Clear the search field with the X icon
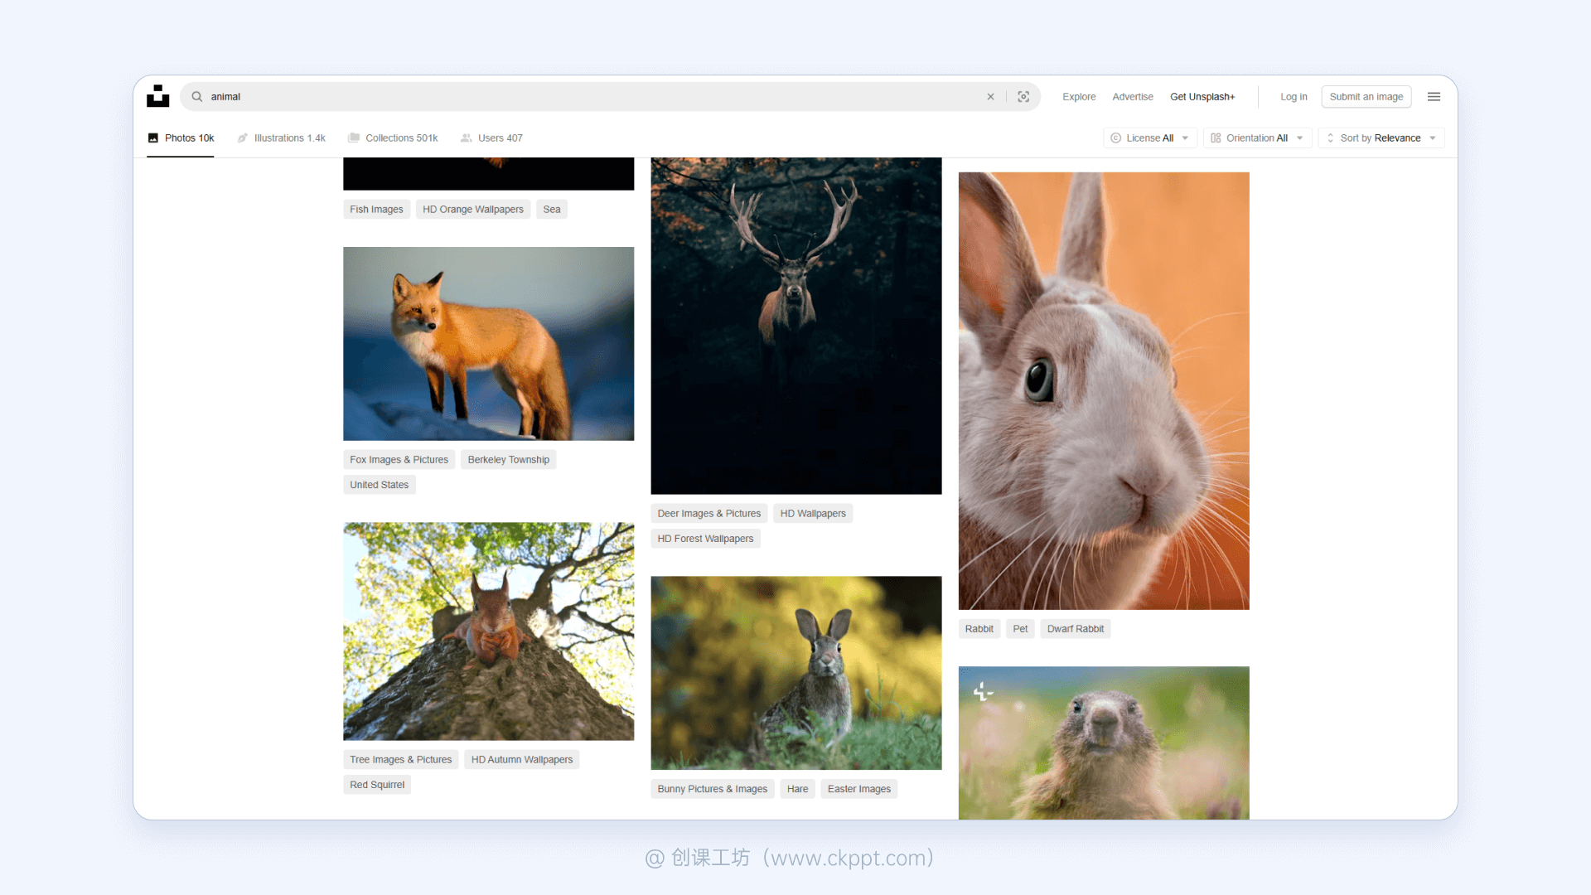The height and width of the screenshot is (895, 1591). click(990, 97)
